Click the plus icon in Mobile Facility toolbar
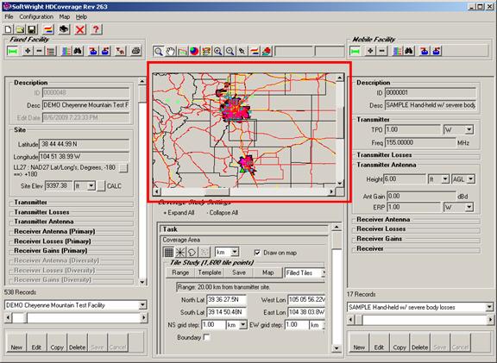Viewport: 497px width, 363px height. (x=370, y=51)
